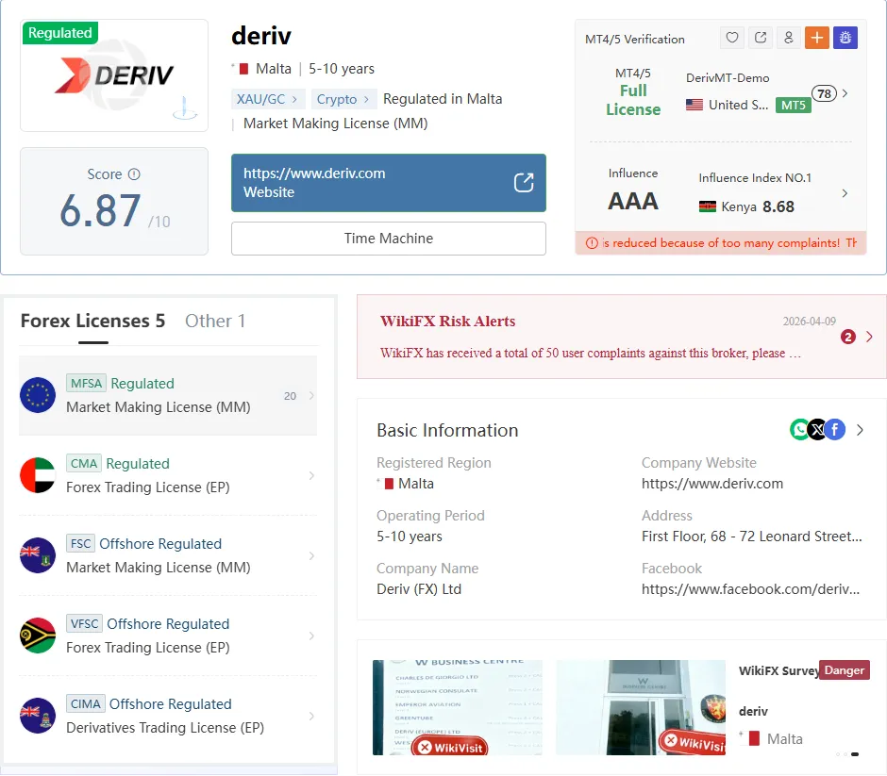
Task: Click the blue bug report icon
Action: click(x=845, y=38)
